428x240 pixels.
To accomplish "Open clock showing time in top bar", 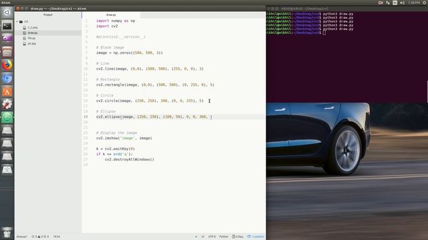I will coord(413,3).
